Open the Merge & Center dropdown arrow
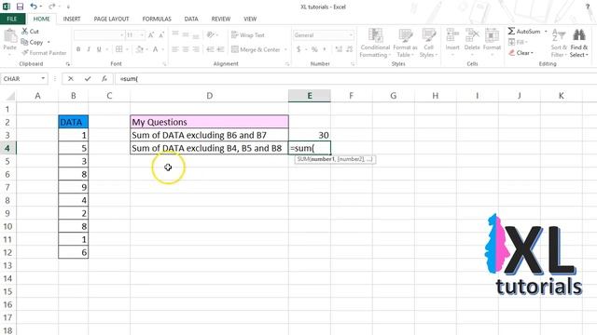This screenshot has width=597, height=335. point(285,49)
